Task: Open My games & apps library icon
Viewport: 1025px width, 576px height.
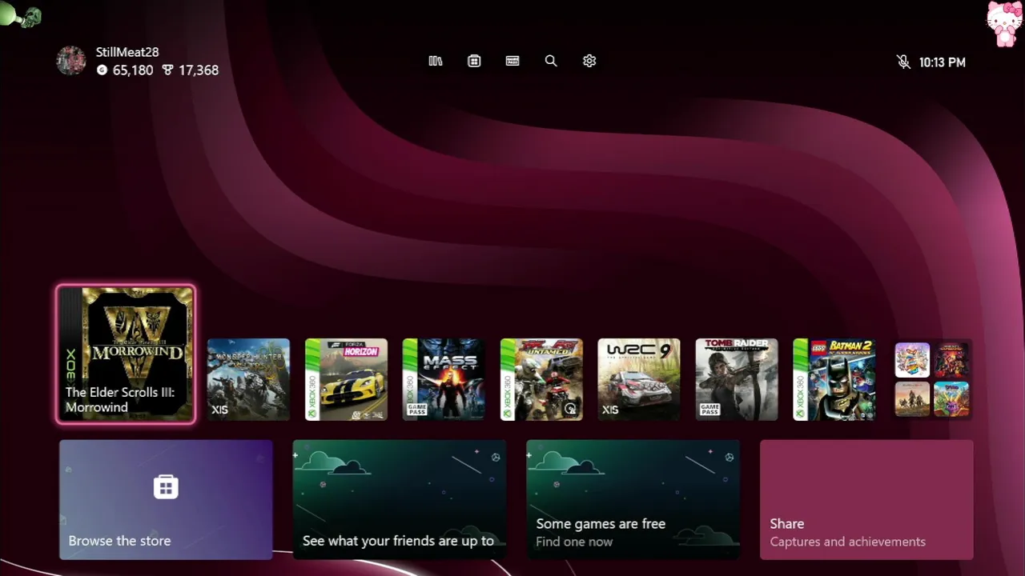Action: [436, 61]
